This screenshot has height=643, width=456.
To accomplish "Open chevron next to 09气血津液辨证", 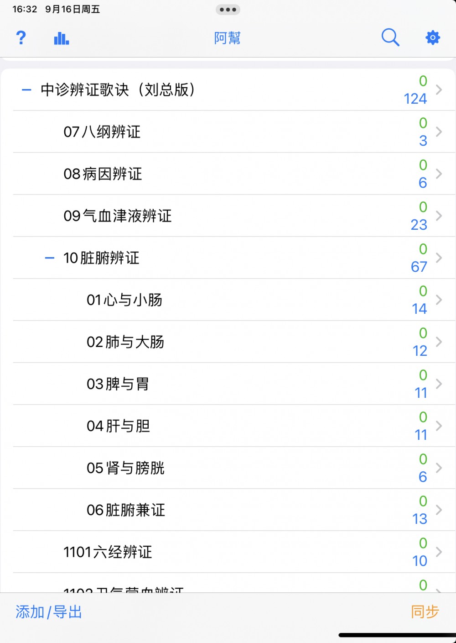I will point(439,216).
